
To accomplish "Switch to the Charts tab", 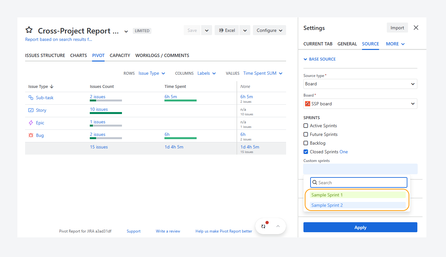I will (79, 55).
